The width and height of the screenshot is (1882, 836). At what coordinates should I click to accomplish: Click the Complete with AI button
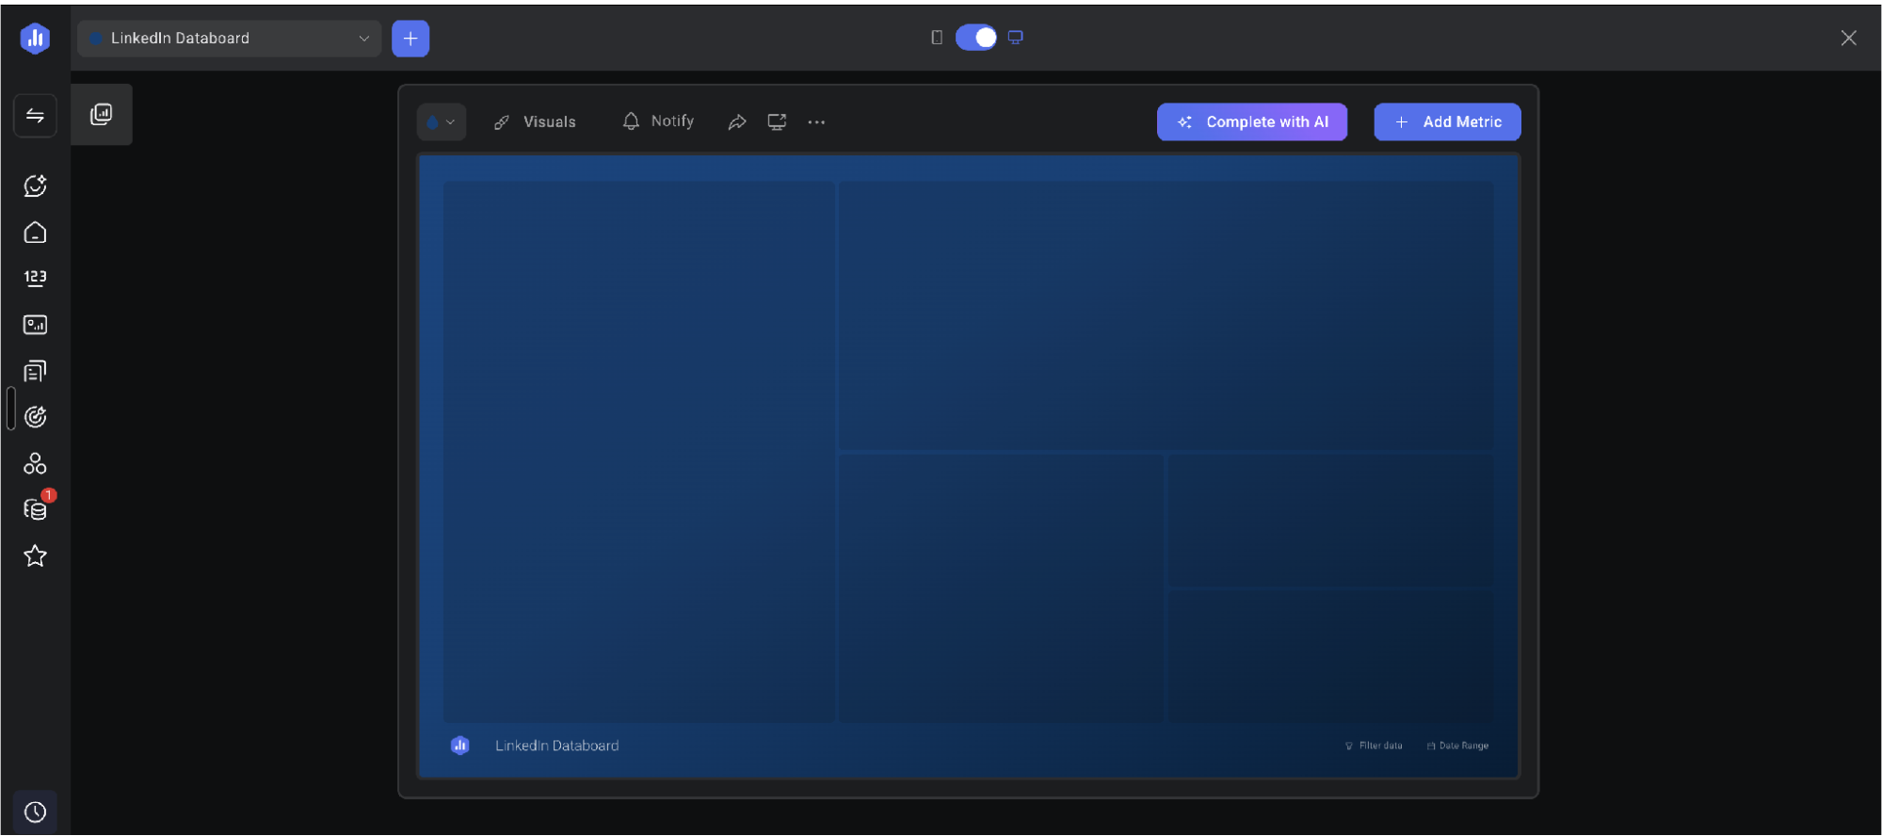point(1251,122)
